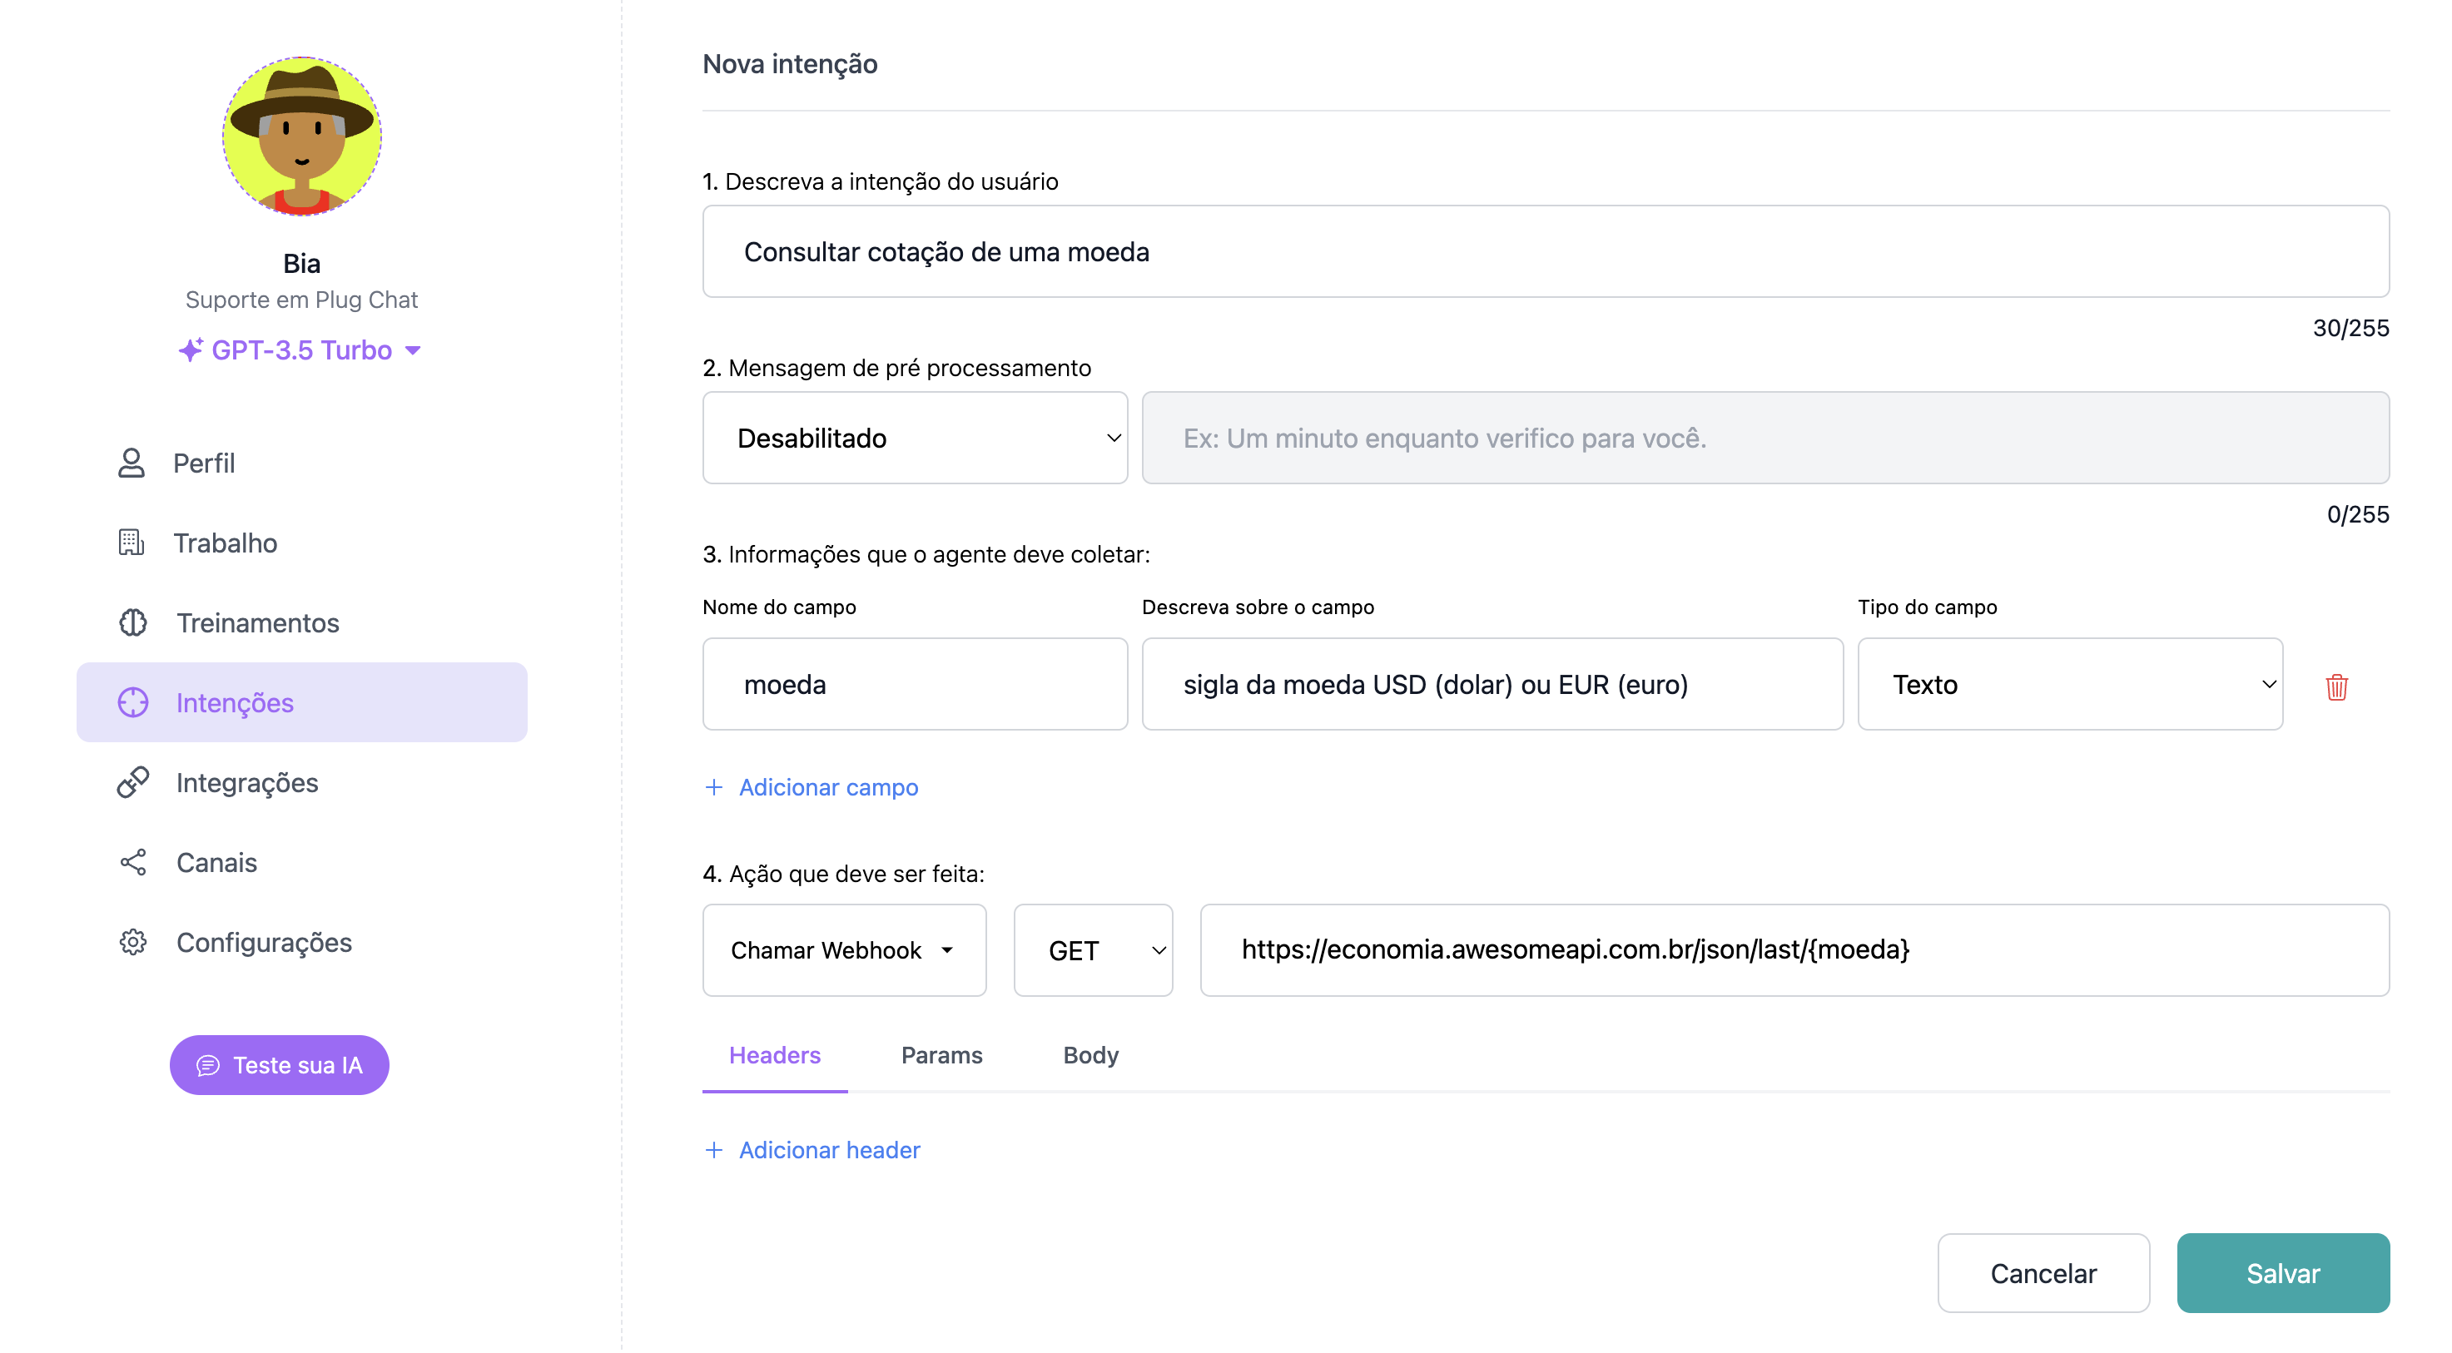Change the GET method selector
2452x1353 pixels.
(x=1093, y=950)
